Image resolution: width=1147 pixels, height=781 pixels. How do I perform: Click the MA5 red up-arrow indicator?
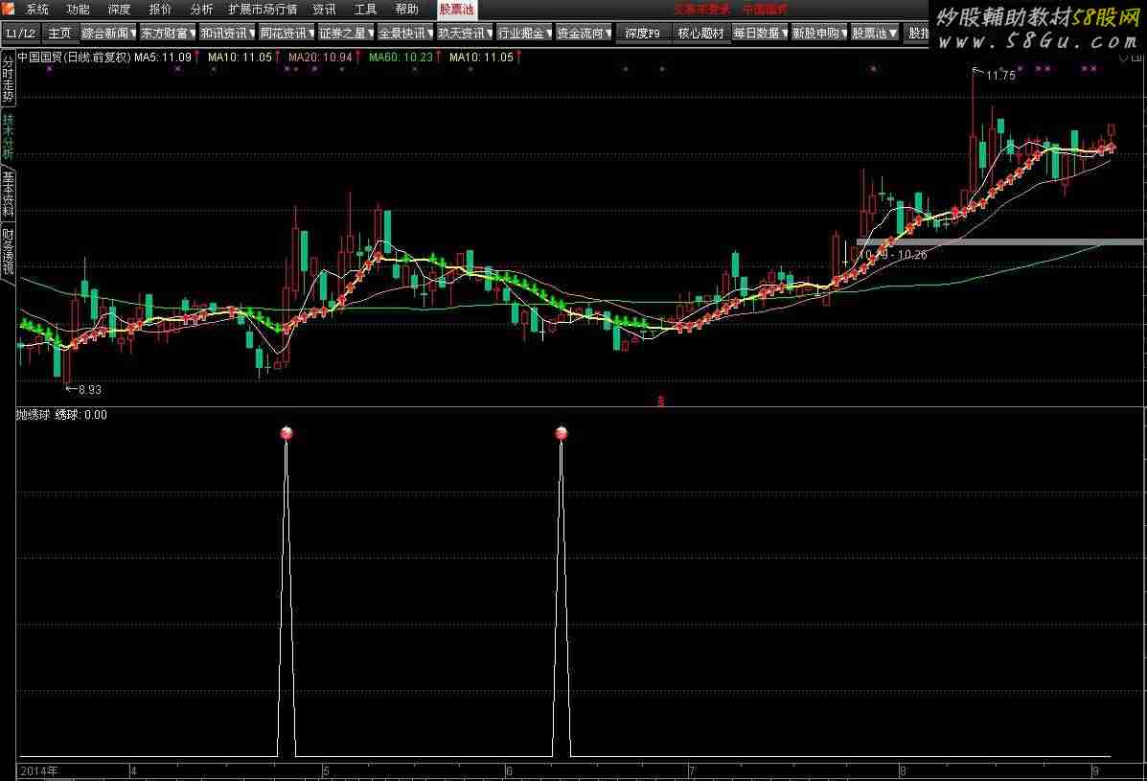click(198, 57)
